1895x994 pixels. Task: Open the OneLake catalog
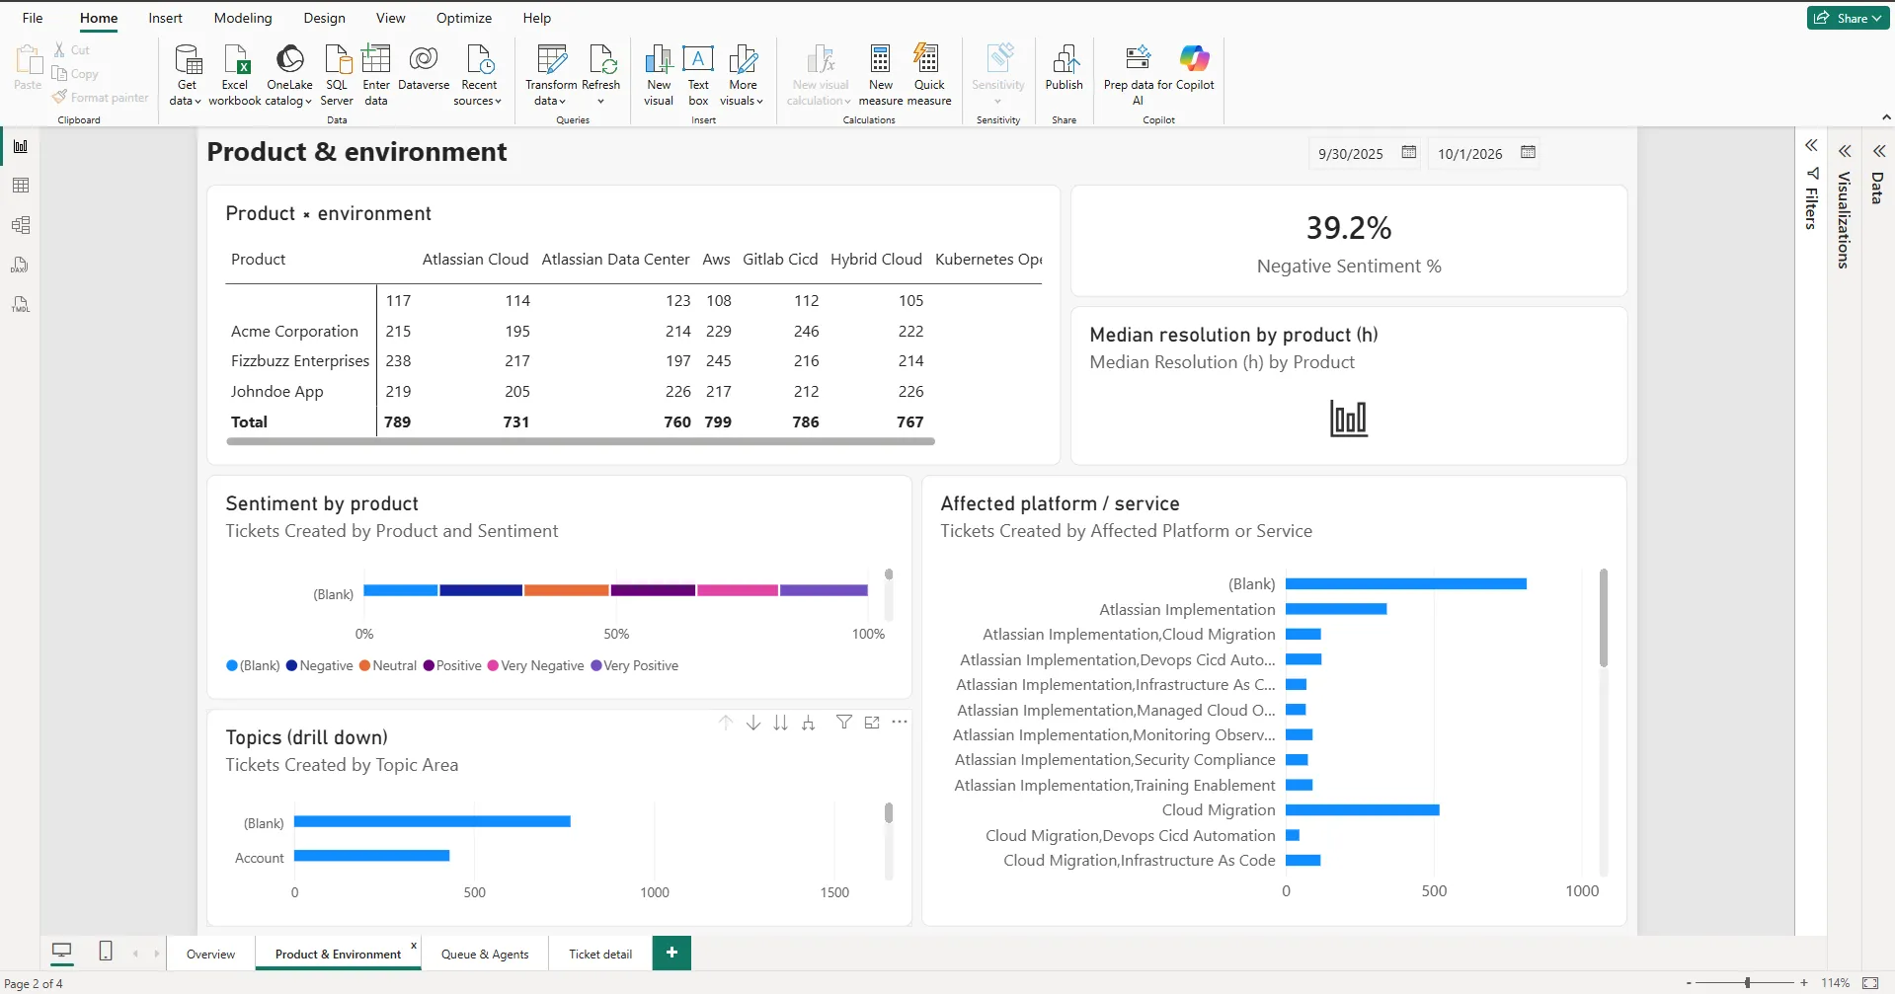pyautogui.click(x=289, y=75)
